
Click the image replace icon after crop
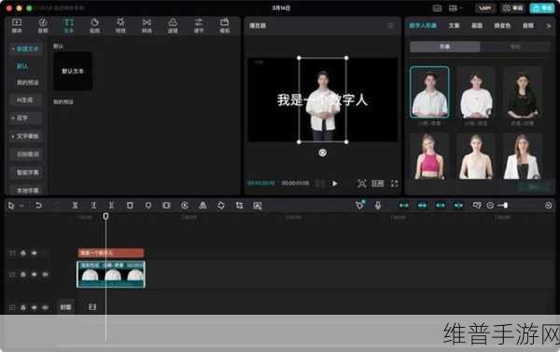(258, 206)
